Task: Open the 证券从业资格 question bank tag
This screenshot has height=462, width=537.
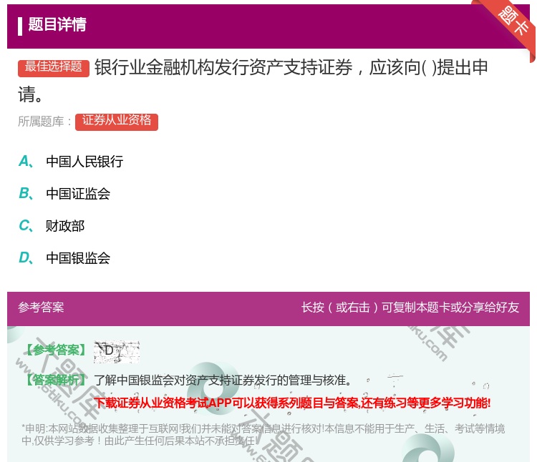Action: point(117,122)
